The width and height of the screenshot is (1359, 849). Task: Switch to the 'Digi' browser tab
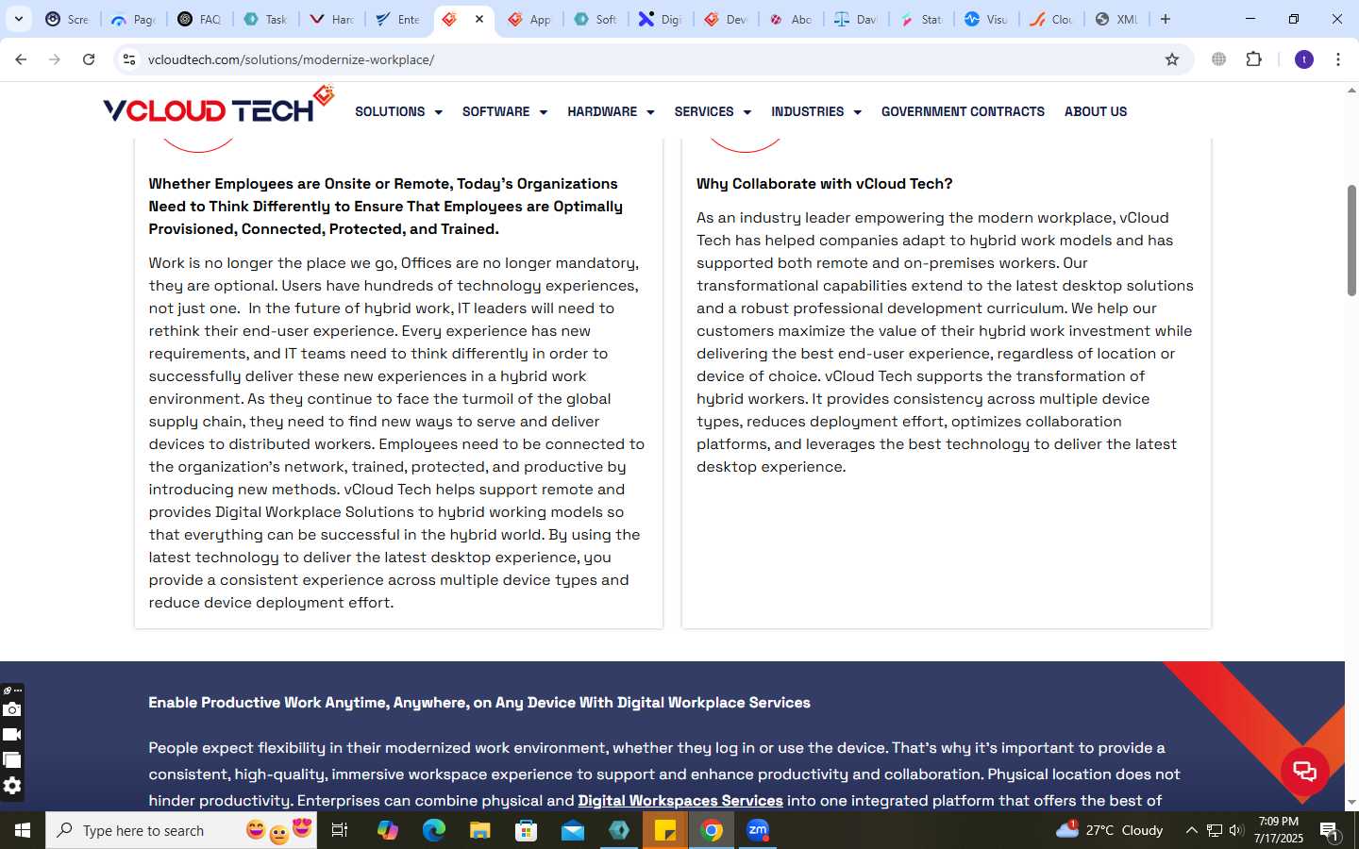click(660, 19)
